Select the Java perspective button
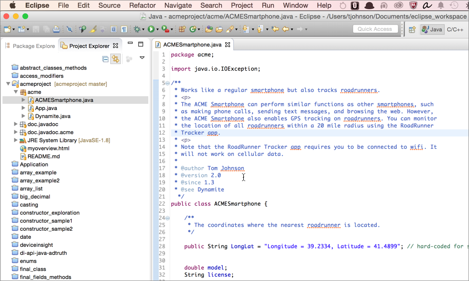The image size is (469, 281). click(432, 29)
